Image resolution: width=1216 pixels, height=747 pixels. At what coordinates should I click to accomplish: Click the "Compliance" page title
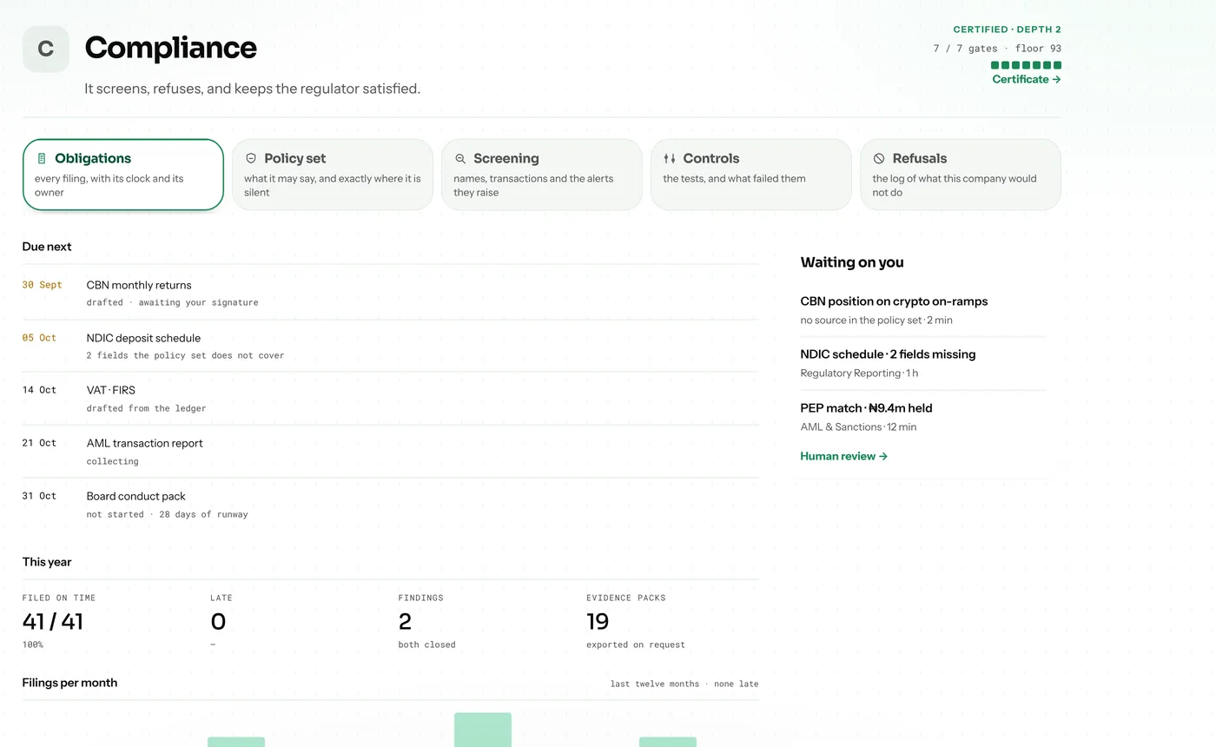coord(170,48)
